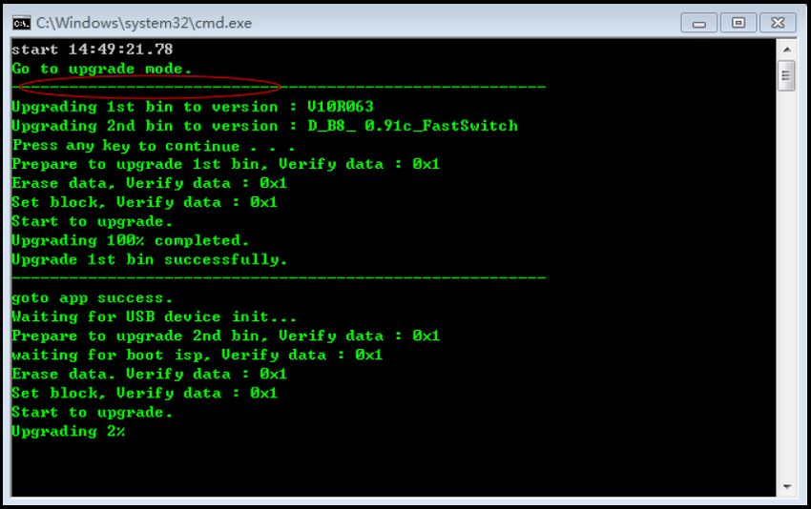Viewport: 811px width, 509px height.
Task: Click the D_B8_ 0.91c_FastSwitch version text
Action: (x=412, y=126)
